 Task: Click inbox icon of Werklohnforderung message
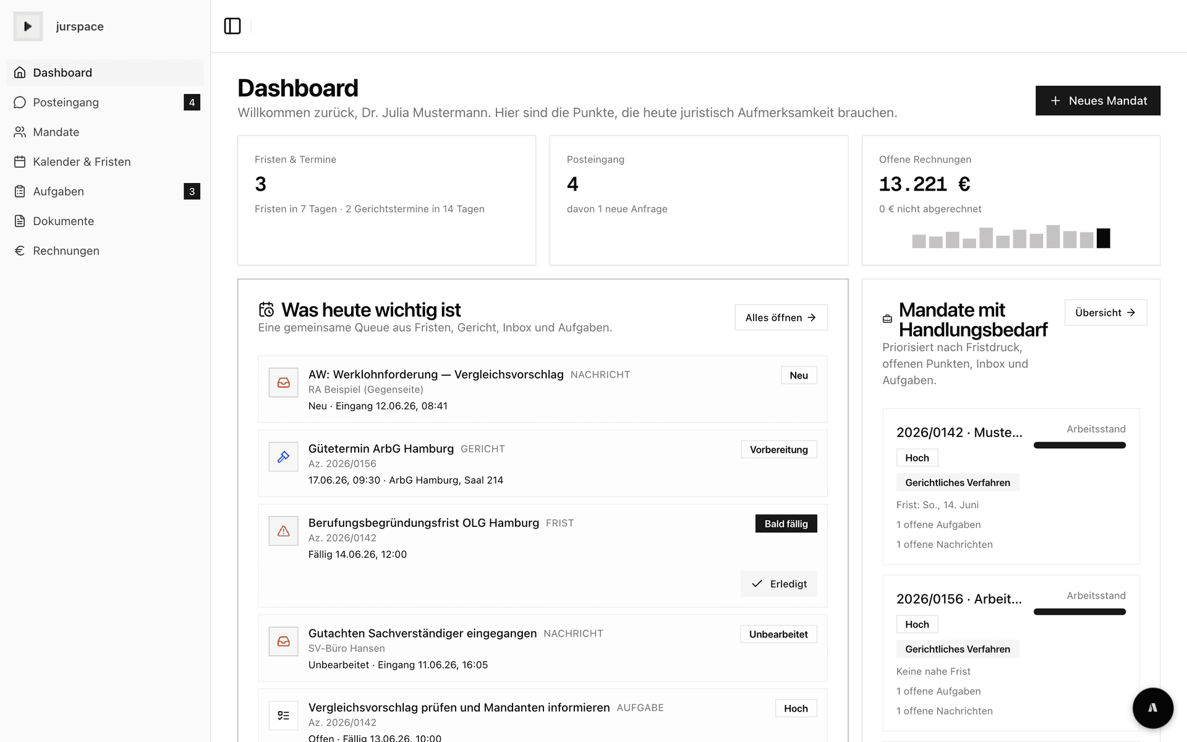pos(283,383)
